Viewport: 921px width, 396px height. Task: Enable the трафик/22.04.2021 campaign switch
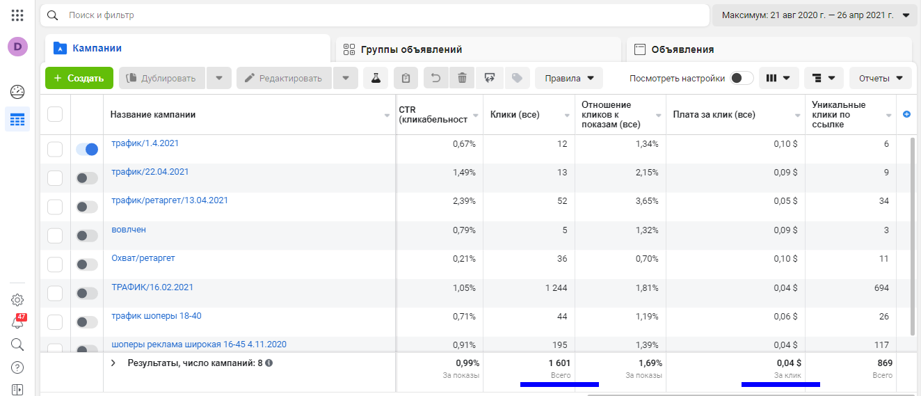[x=87, y=178]
